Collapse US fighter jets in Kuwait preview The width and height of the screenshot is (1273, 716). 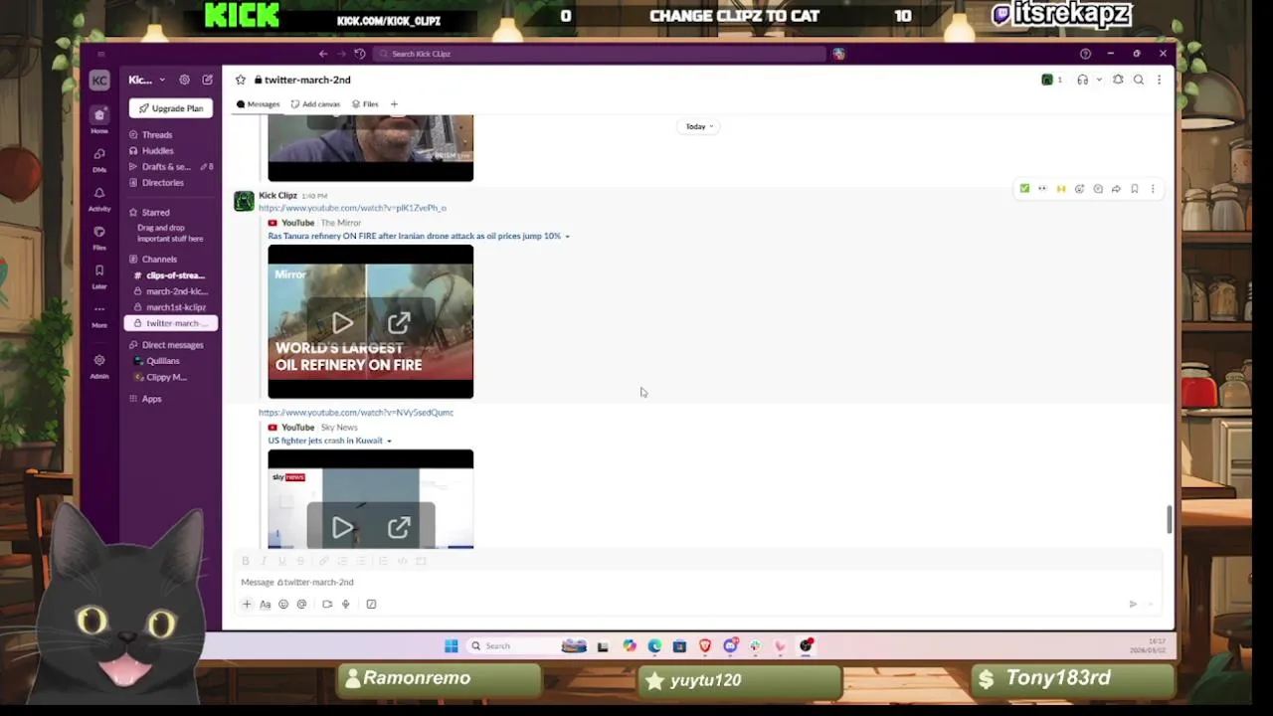tap(389, 441)
